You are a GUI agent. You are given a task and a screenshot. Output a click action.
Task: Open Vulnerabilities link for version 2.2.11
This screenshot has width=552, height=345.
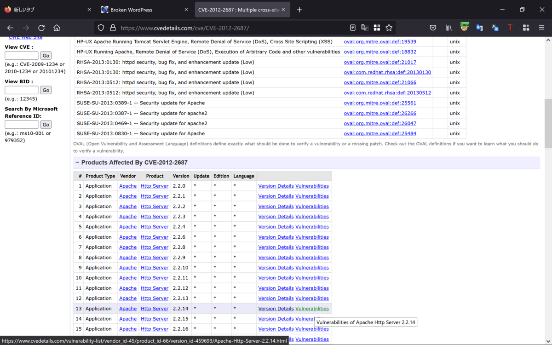pyautogui.click(x=312, y=278)
